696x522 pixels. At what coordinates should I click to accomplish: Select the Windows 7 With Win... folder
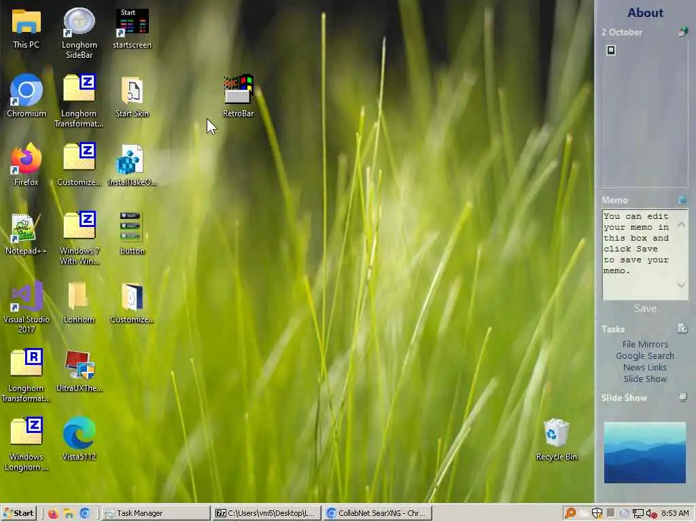[x=79, y=239]
